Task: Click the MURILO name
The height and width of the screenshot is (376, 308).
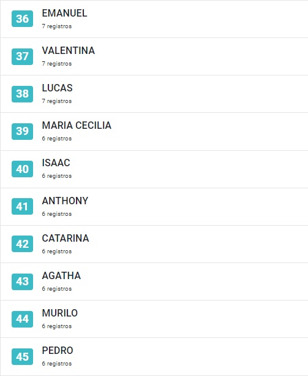Action: point(60,313)
